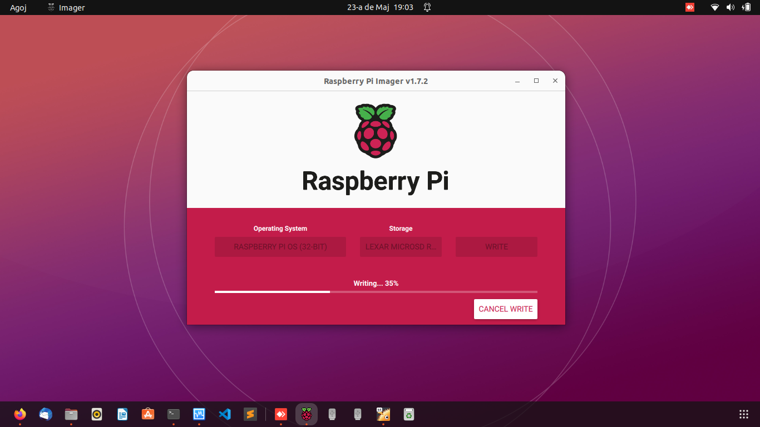Select Raspberry Pi Imager dock icon

307,414
